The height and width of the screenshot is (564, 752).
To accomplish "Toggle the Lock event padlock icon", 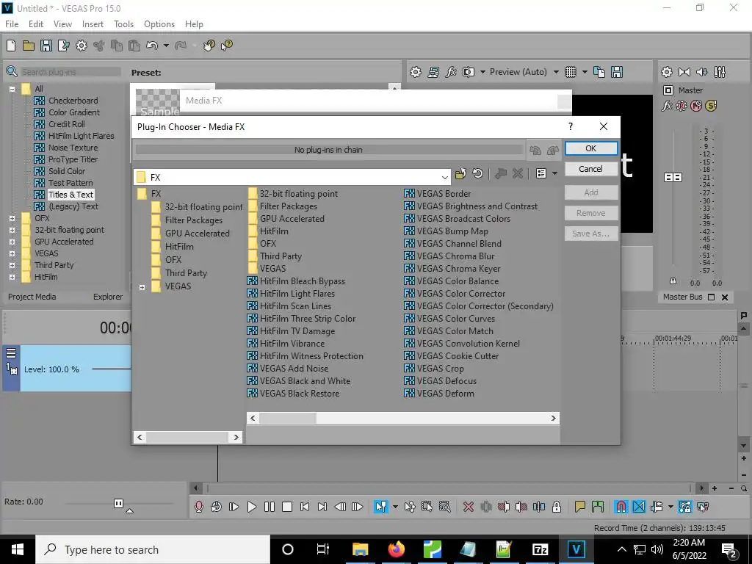I will tap(557, 507).
